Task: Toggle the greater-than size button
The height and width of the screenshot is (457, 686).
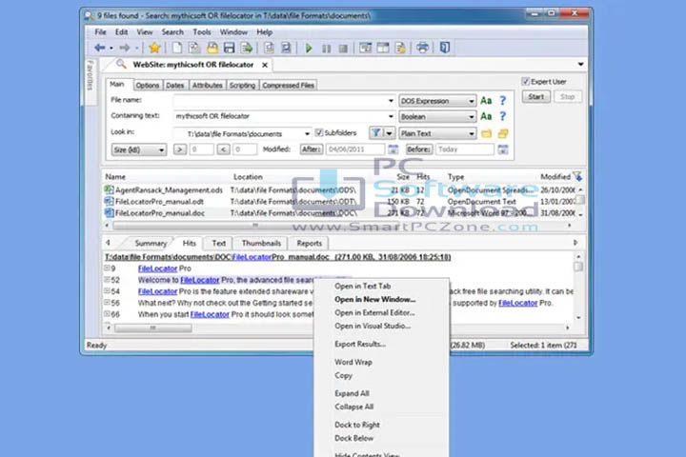Action: coord(179,149)
